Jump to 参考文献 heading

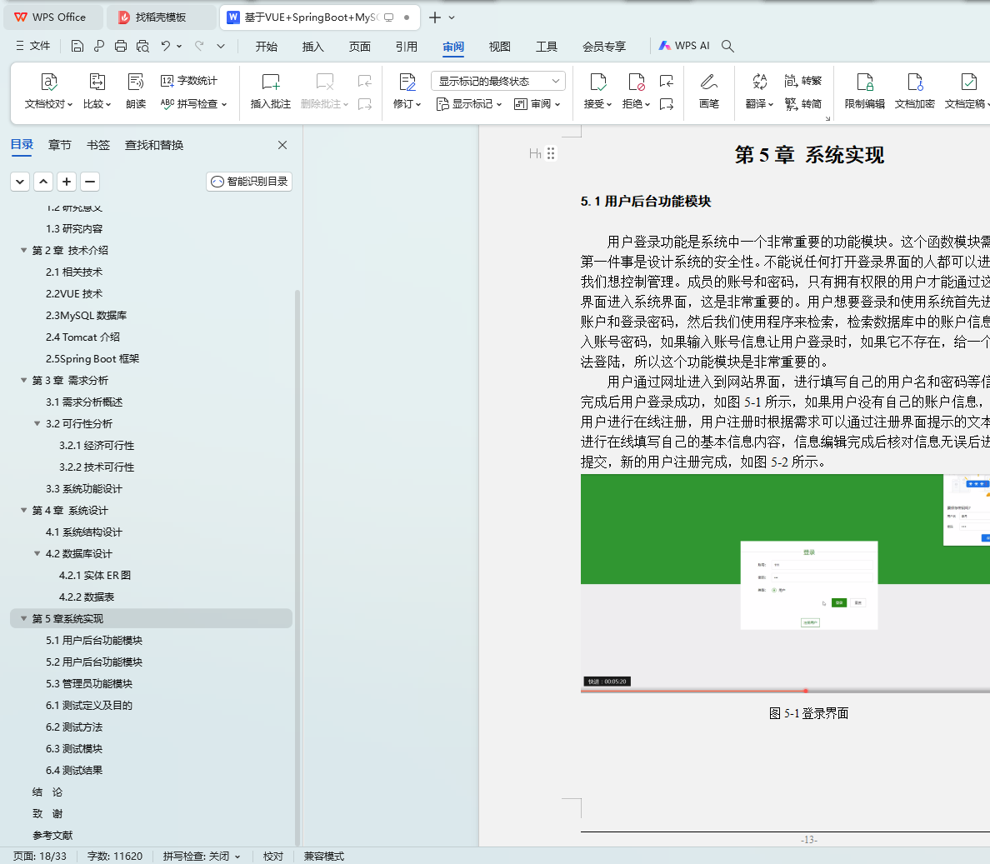click(x=52, y=835)
